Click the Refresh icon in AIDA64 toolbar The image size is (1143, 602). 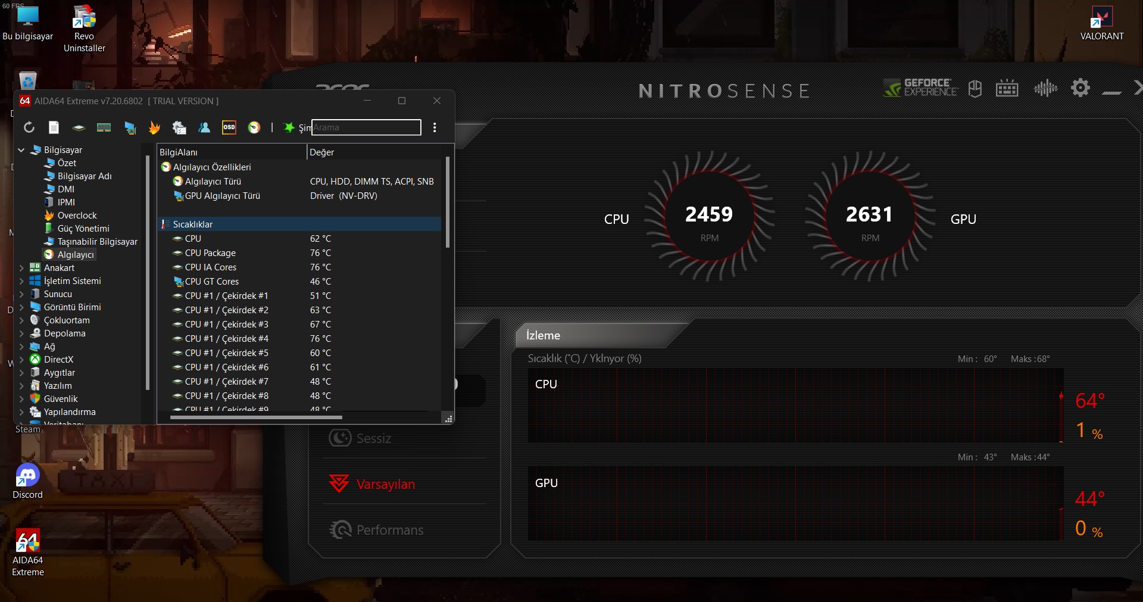click(29, 127)
